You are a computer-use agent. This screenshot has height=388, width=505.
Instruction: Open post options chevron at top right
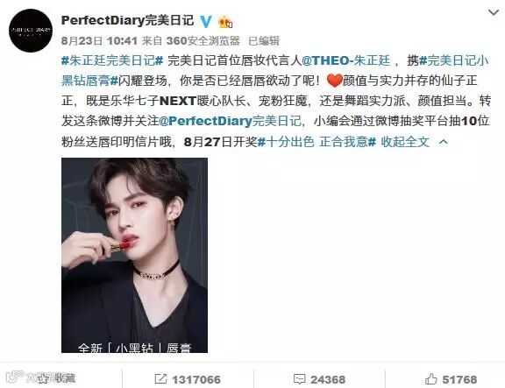point(494,12)
